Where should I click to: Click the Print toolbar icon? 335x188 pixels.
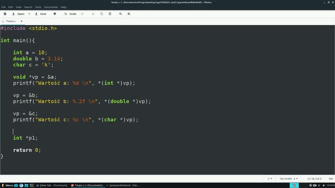pyautogui.click(x=54, y=14)
